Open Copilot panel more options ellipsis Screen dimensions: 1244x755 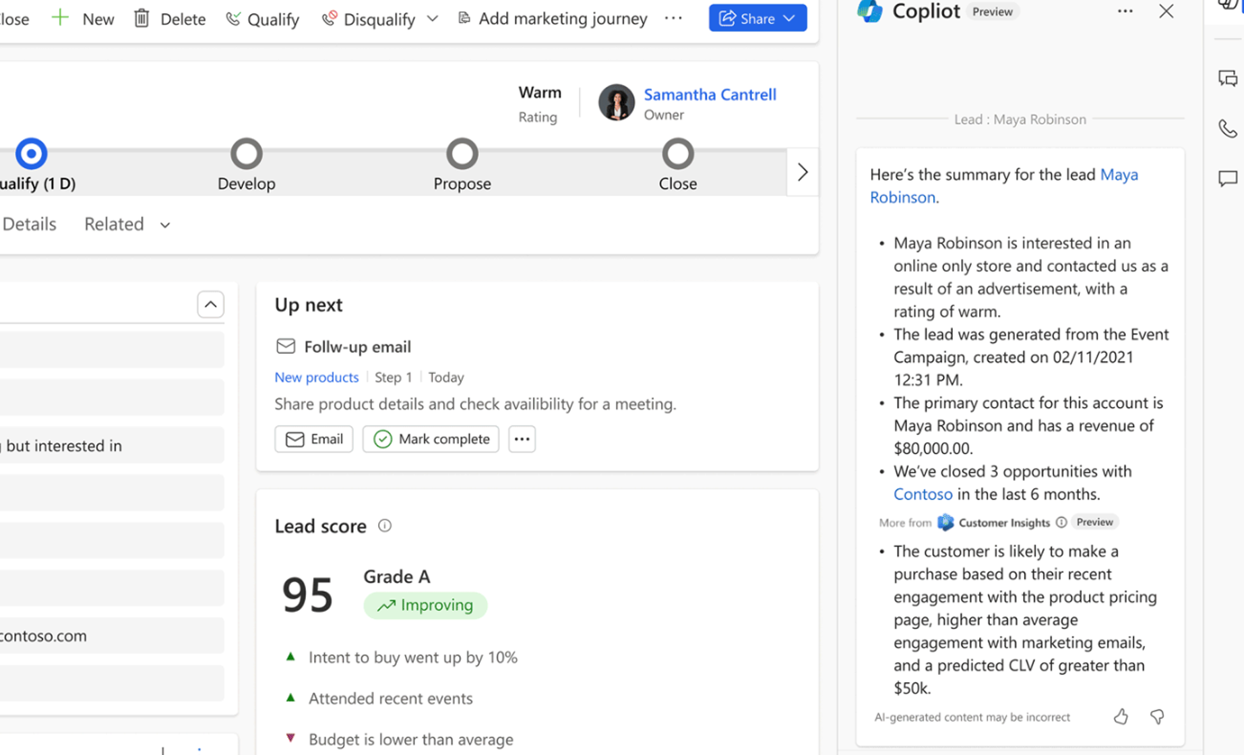[x=1125, y=11]
